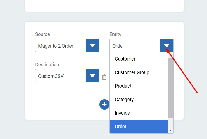The width and height of the screenshot is (207, 139).
Task: Click the scrollbar down arrow in Entity list
Action: tap(171, 130)
